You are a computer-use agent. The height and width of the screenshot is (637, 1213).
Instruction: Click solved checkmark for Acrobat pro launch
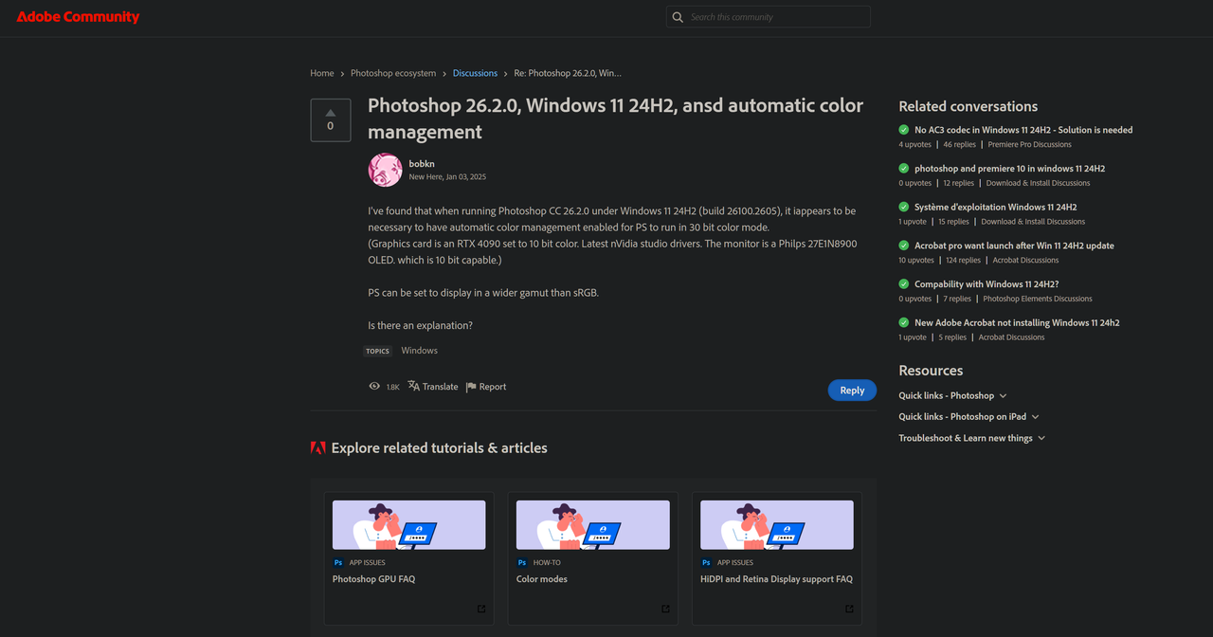[904, 246]
